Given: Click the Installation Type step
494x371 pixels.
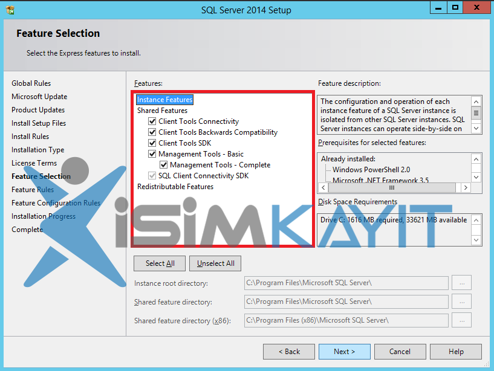Looking at the screenshot, I should 38,150.
